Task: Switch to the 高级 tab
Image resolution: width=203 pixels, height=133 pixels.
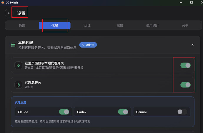Action: coord(120,26)
